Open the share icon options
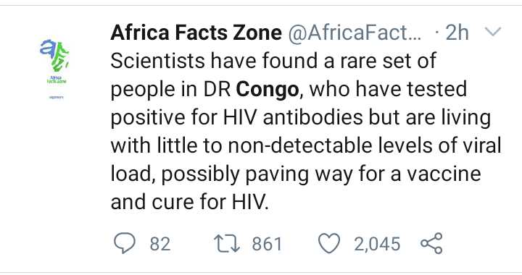The width and height of the screenshot is (522, 275). (x=432, y=243)
